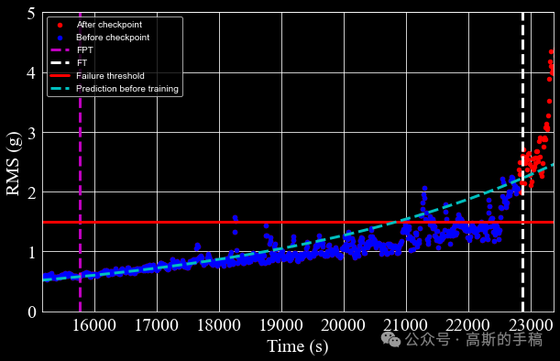The image size is (560, 361).
Task: Click the x-axis tick label 22000
Action: (467, 325)
